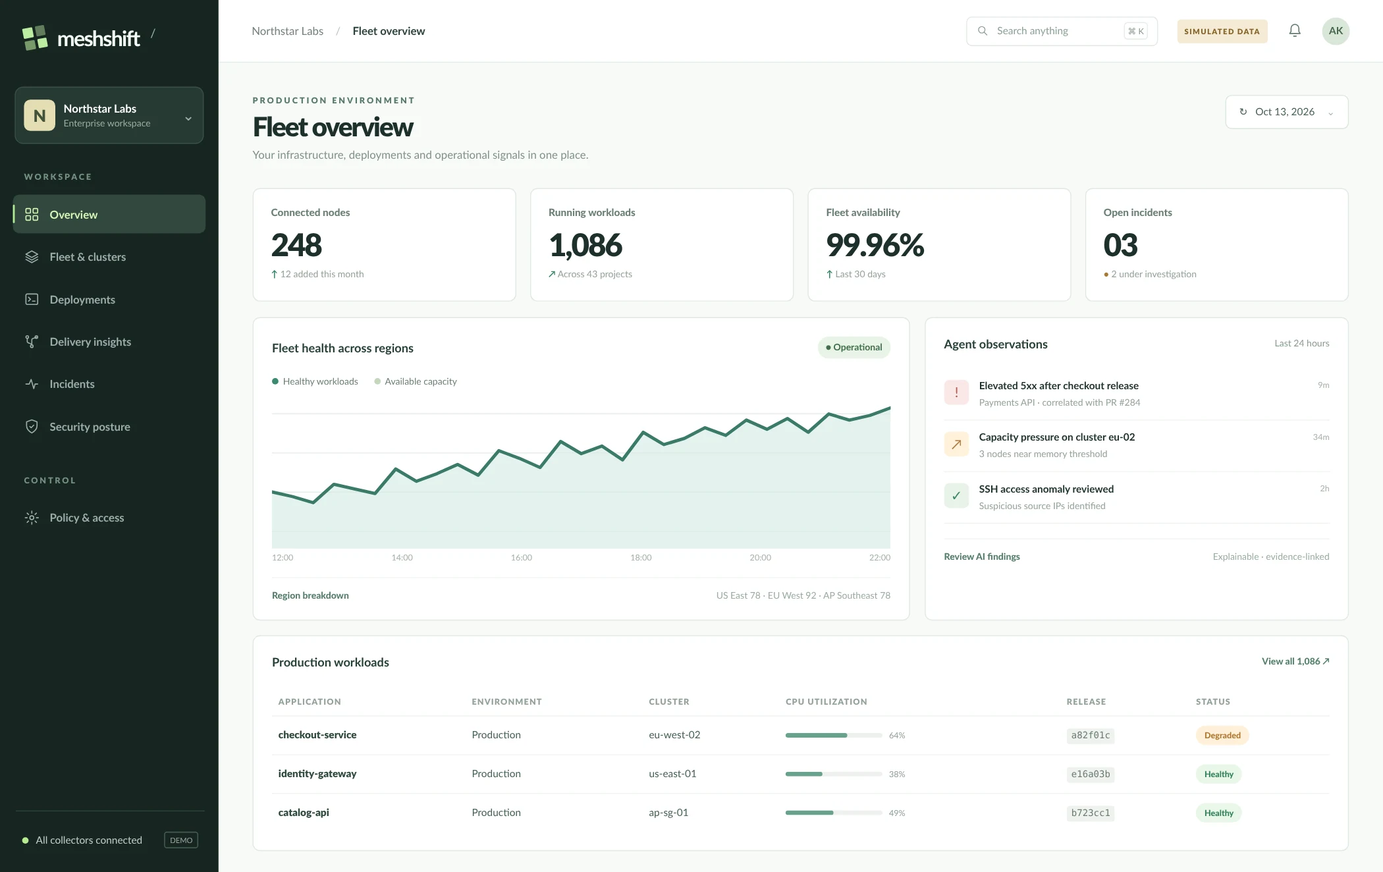Open the Open incidents card

click(x=1216, y=244)
